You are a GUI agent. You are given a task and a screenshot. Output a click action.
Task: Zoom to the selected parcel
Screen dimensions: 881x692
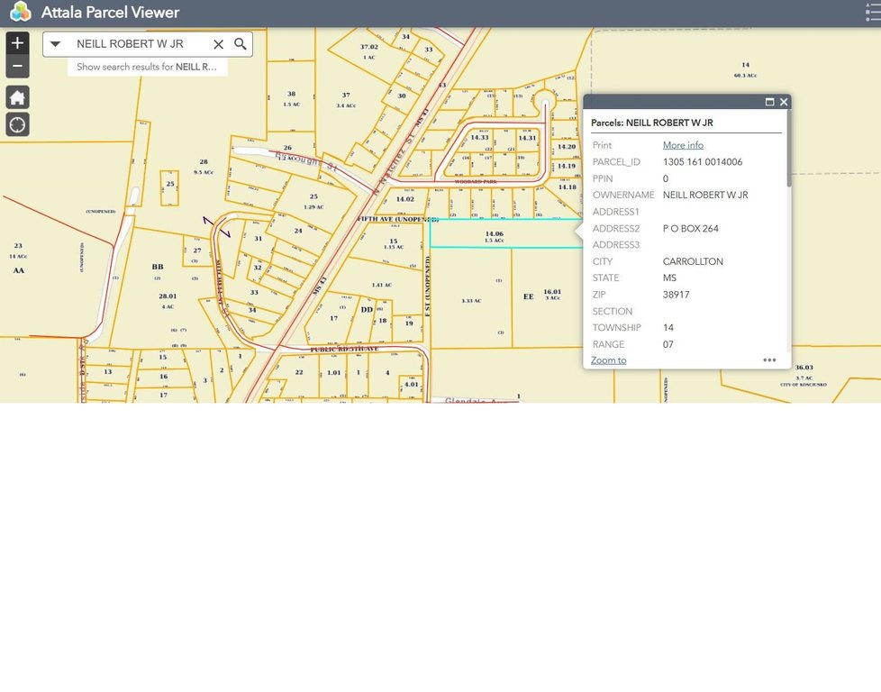[608, 360]
